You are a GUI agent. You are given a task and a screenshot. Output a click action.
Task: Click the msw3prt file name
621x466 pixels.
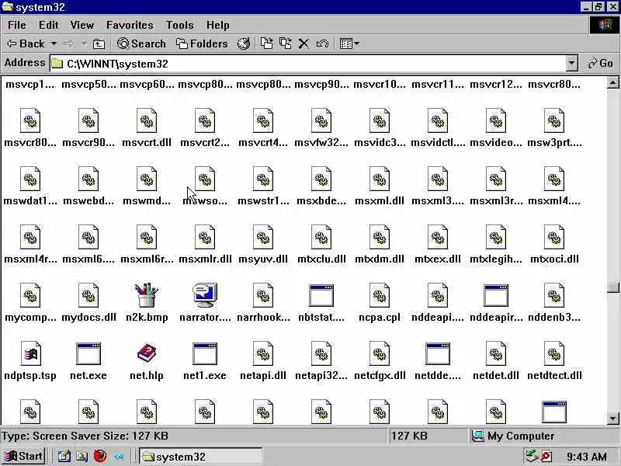(x=554, y=143)
